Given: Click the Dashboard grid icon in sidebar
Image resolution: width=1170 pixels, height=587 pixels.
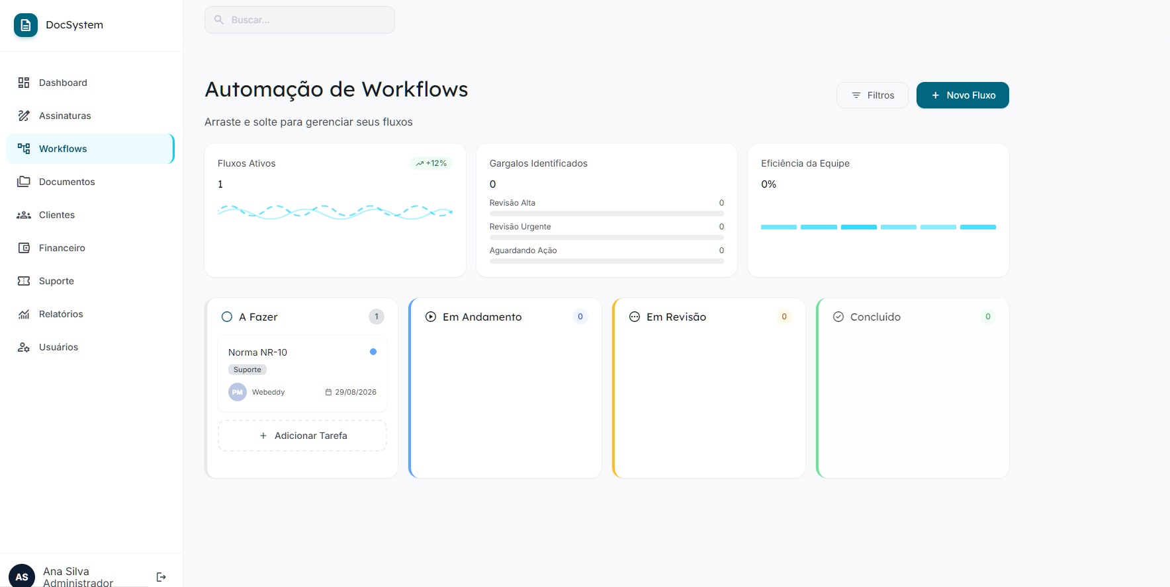Looking at the screenshot, I should click(x=24, y=83).
